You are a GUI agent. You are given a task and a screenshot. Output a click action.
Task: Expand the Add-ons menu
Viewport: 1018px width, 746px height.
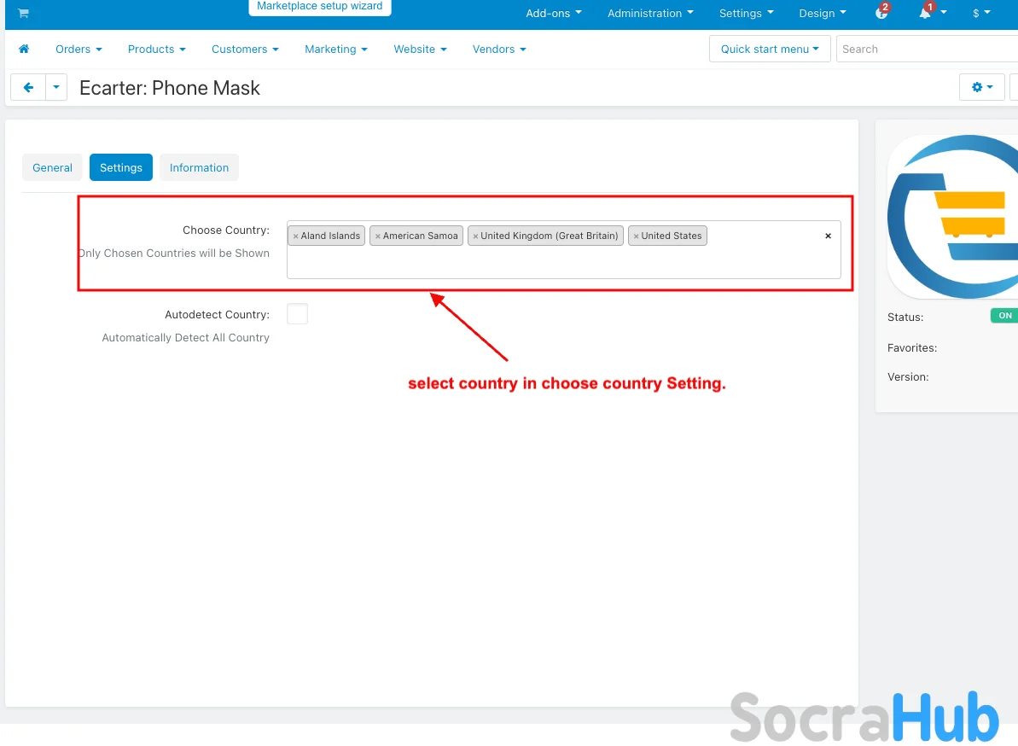pos(553,13)
